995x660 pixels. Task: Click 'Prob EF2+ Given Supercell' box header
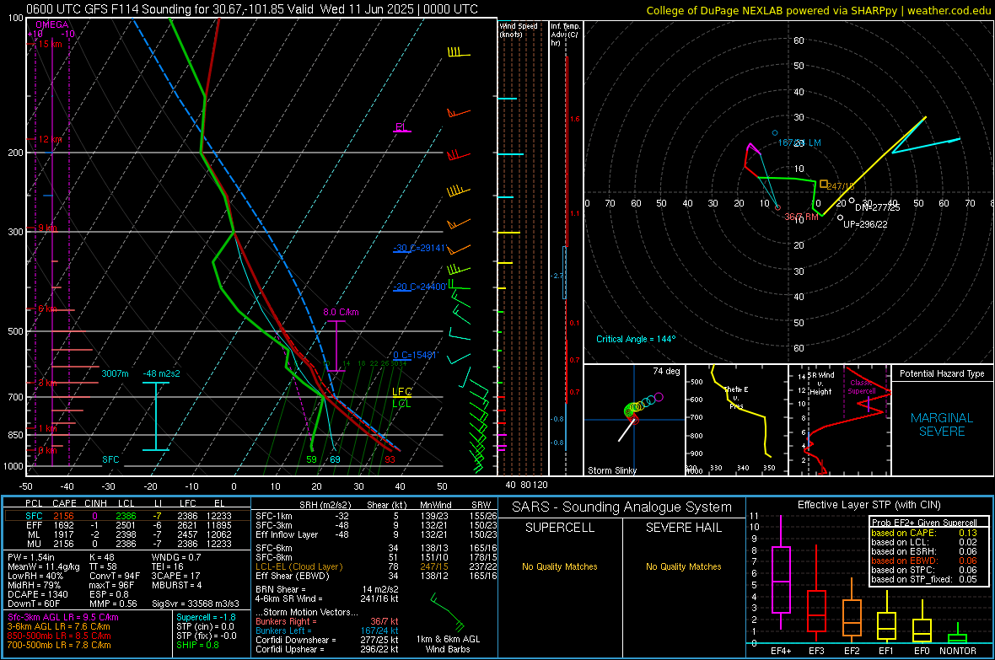click(924, 523)
